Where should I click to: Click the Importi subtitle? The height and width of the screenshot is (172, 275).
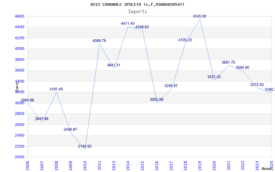137,12
